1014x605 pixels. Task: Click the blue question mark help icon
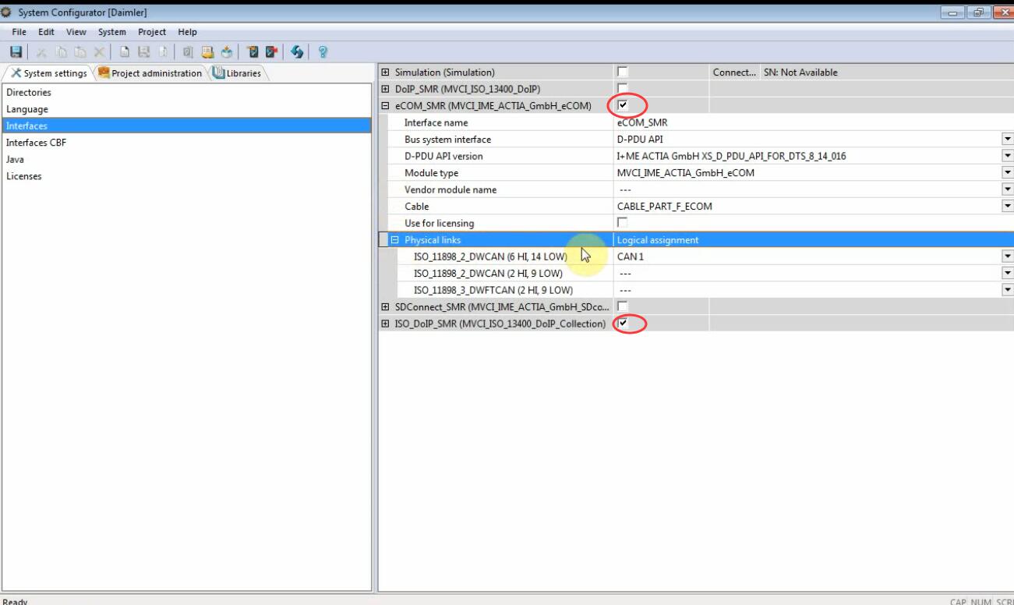pos(323,52)
